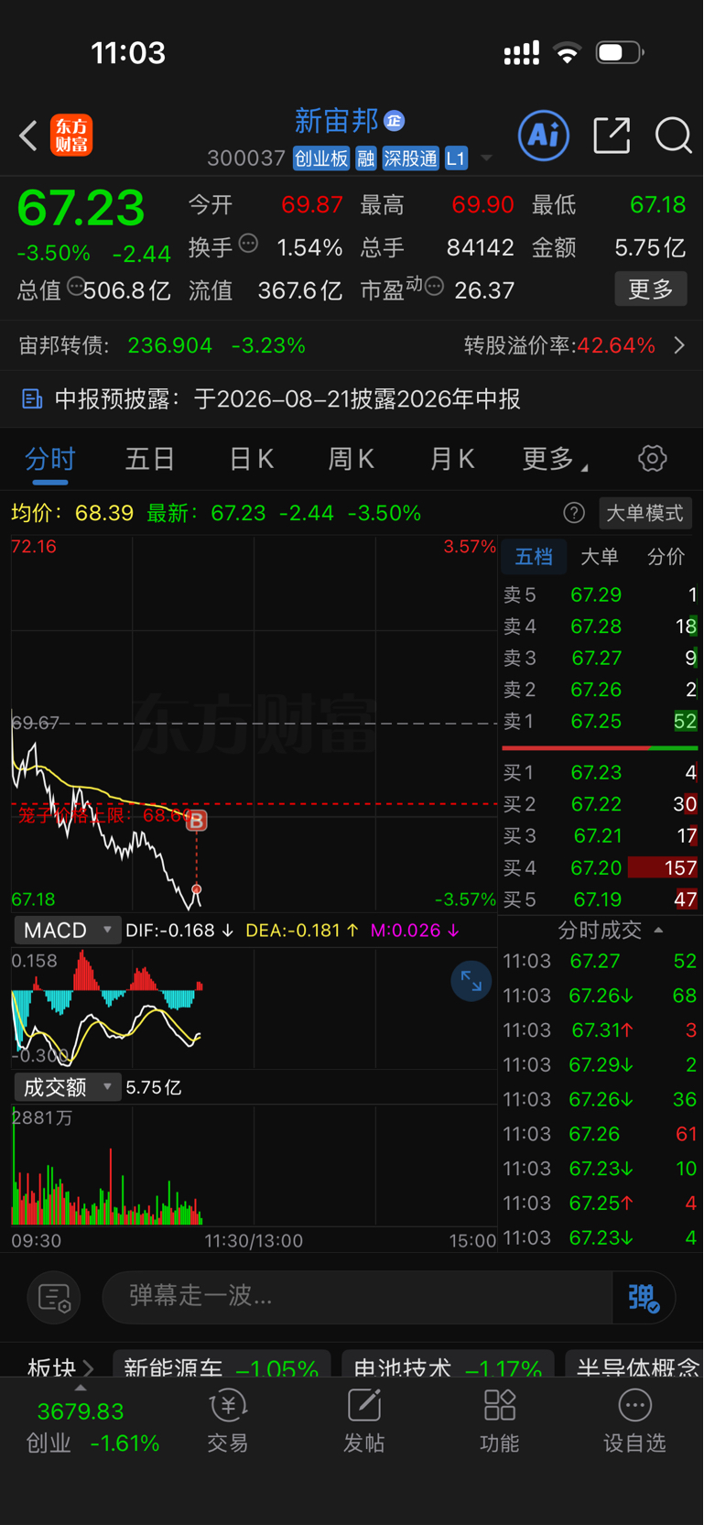Tap the 67.31 trade tick row
Image resolution: width=704 pixels, height=1525 pixels.
click(600, 1030)
